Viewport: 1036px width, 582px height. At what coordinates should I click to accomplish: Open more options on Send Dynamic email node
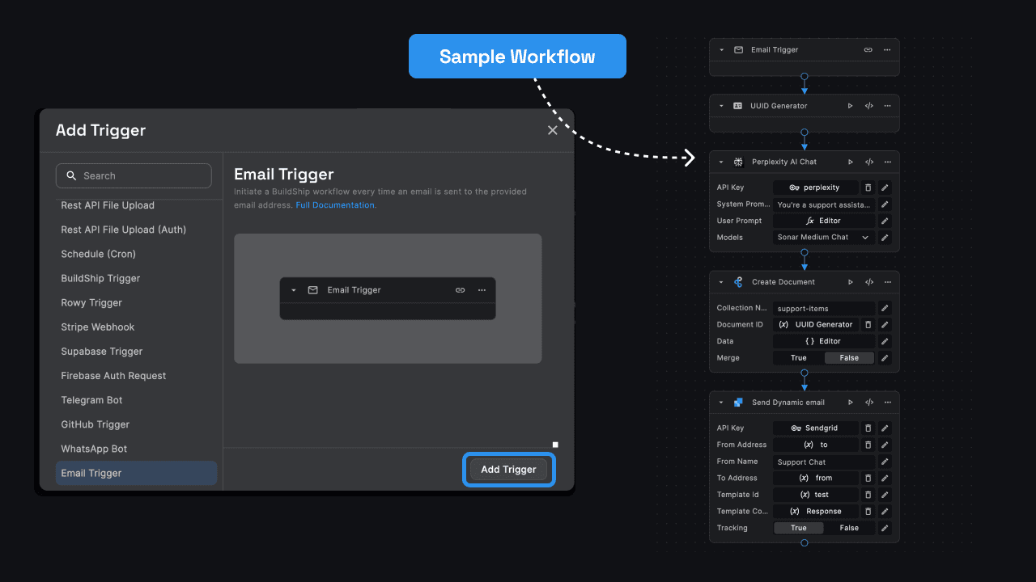887,403
